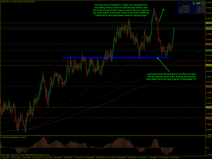Click the 7.0 Pips spread value

tap(201, 6)
